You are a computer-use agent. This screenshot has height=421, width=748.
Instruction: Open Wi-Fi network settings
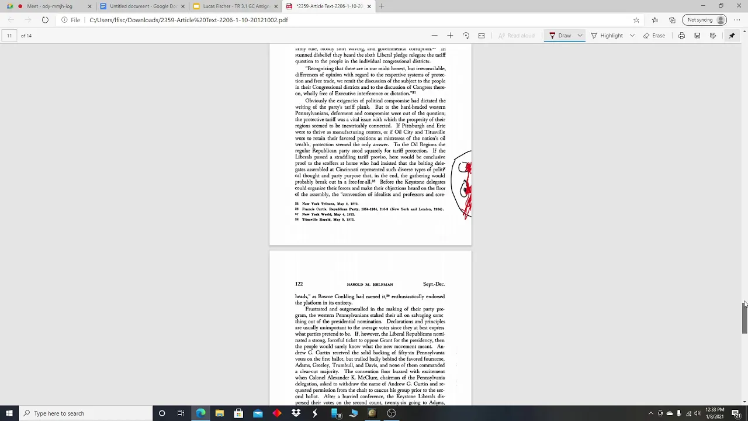pyautogui.click(x=688, y=413)
